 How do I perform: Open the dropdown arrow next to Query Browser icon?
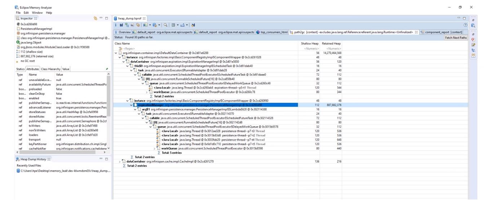coord(159,25)
